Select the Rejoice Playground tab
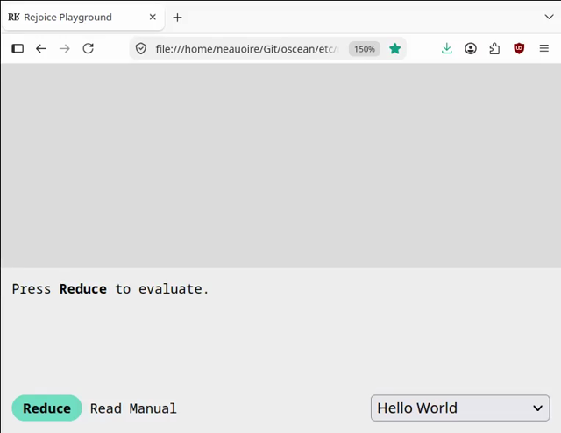The height and width of the screenshot is (433, 561). [x=83, y=18]
